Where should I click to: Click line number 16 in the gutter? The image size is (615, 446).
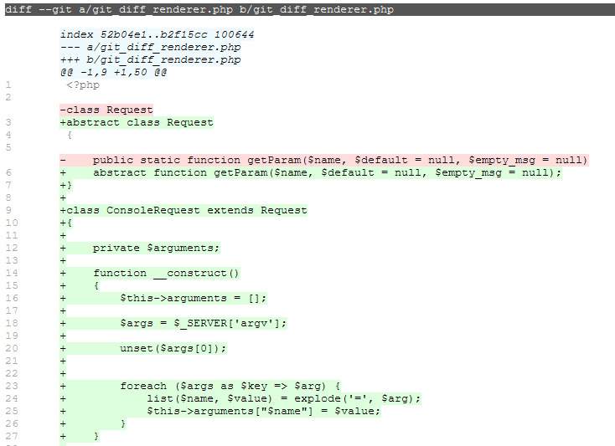point(12,298)
